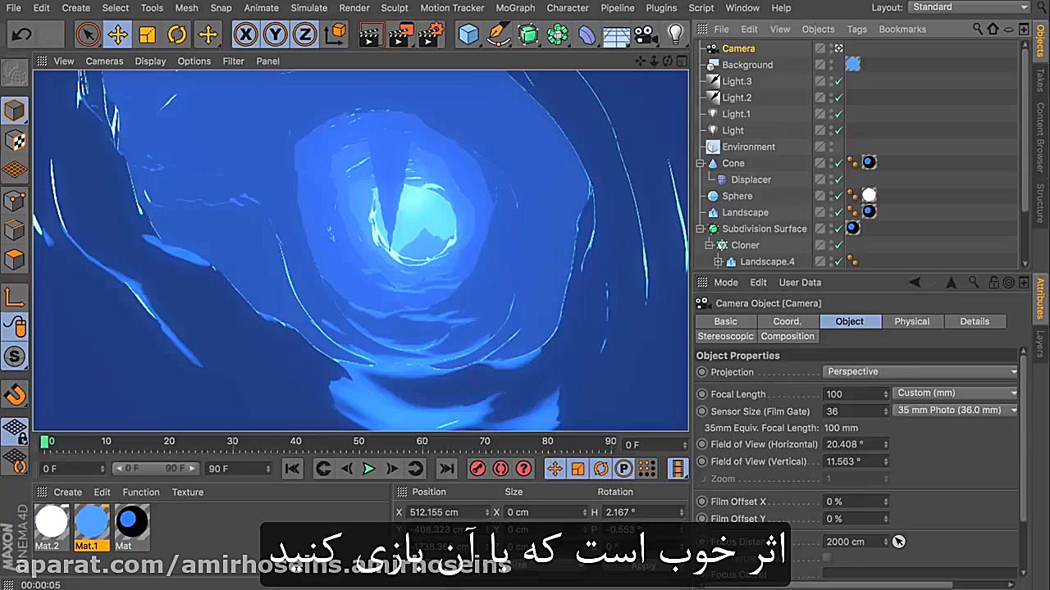Jump to the last frame
This screenshot has height=590, width=1050.
(x=445, y=468)
